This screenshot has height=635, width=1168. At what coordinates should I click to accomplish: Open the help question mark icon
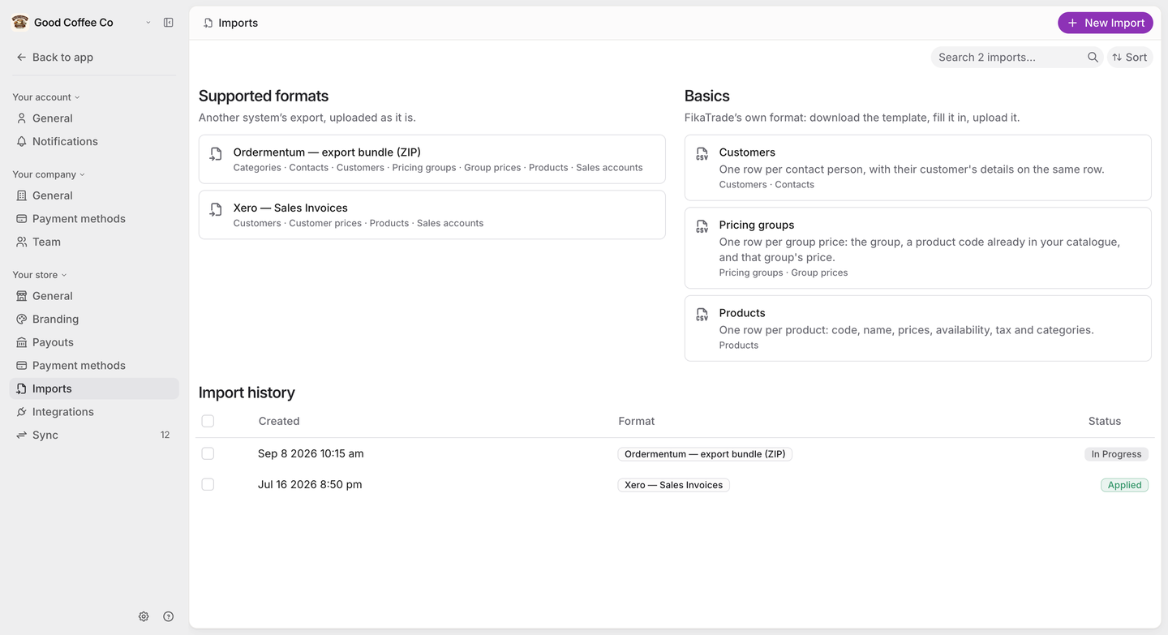click(x=169, y=616)
